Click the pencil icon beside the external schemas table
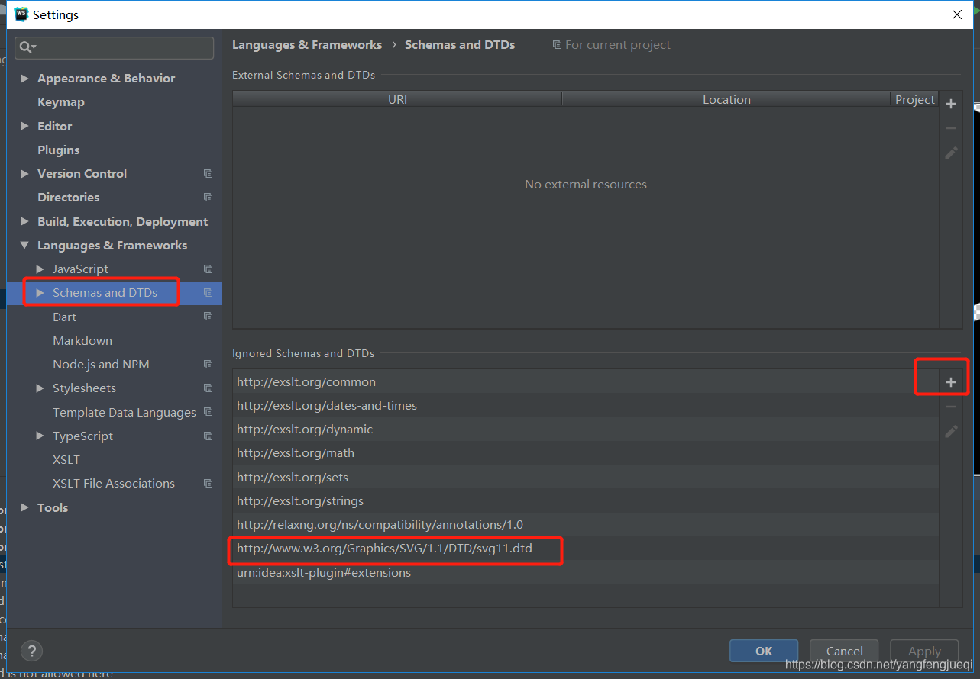Image resolution: width=980 pixels, height=679 pixels. pyautogui.click(x=951, y=153)
